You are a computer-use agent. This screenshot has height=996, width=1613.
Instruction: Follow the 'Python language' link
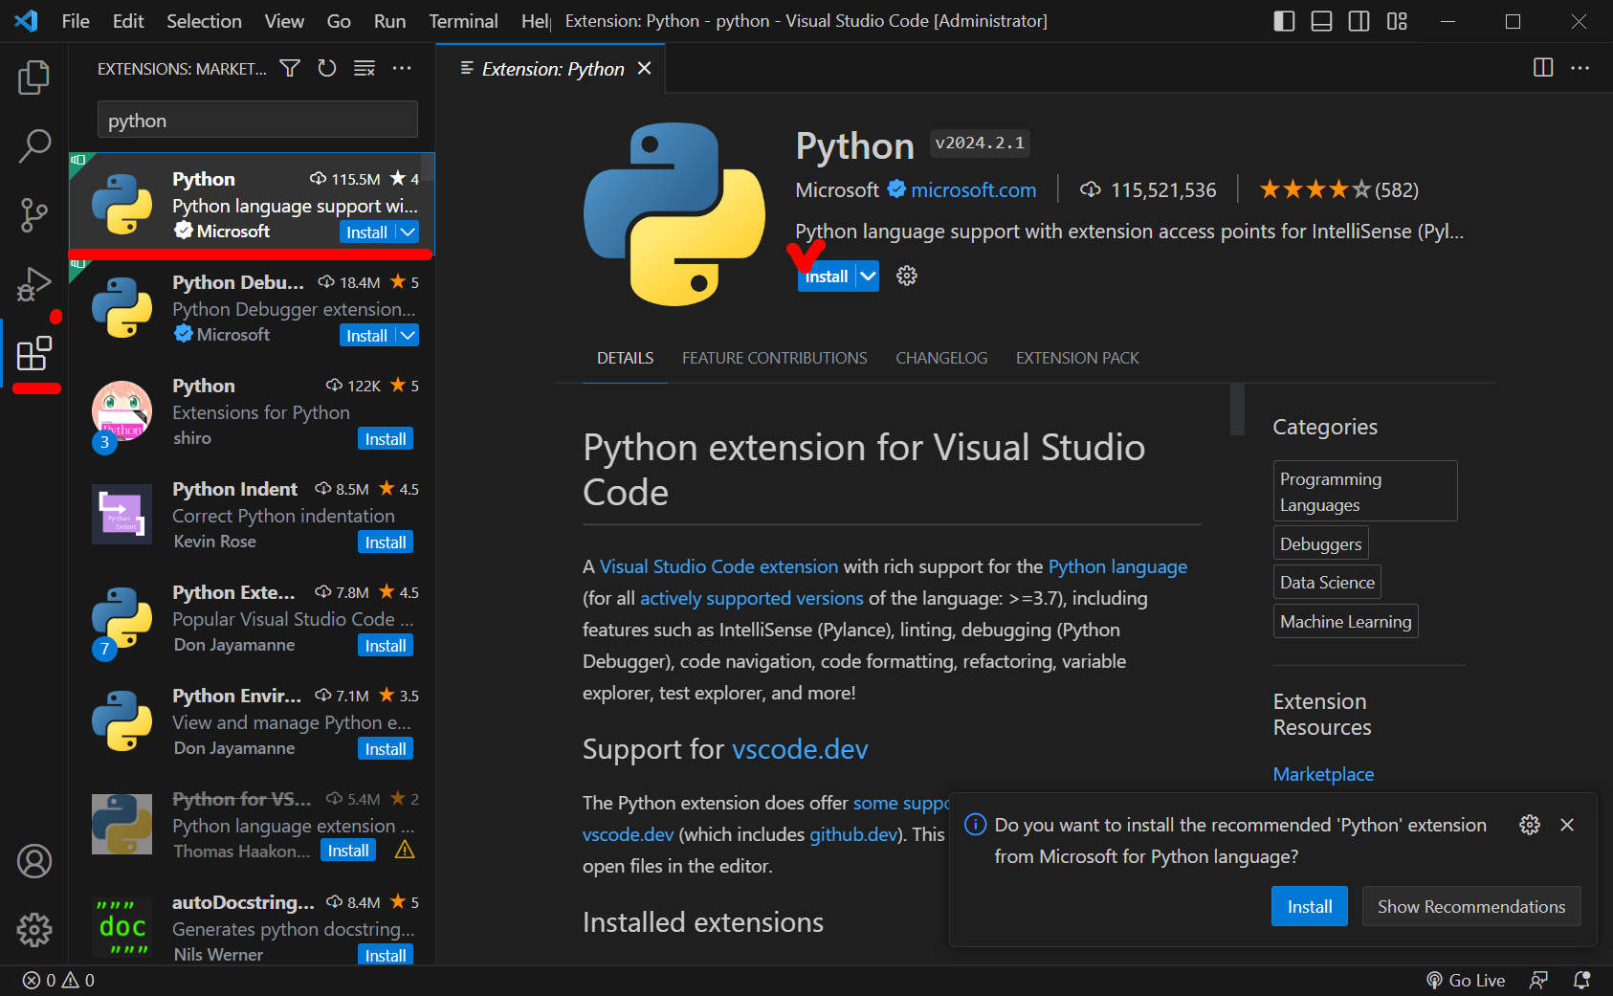(x=1117, y=566)
